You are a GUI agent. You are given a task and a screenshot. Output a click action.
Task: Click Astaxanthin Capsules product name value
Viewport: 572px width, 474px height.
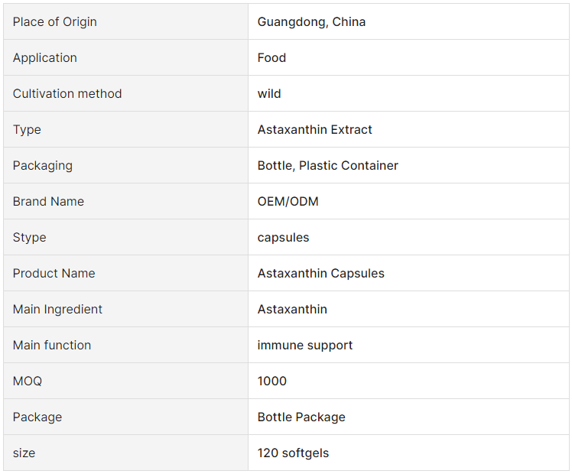(320, 273)
